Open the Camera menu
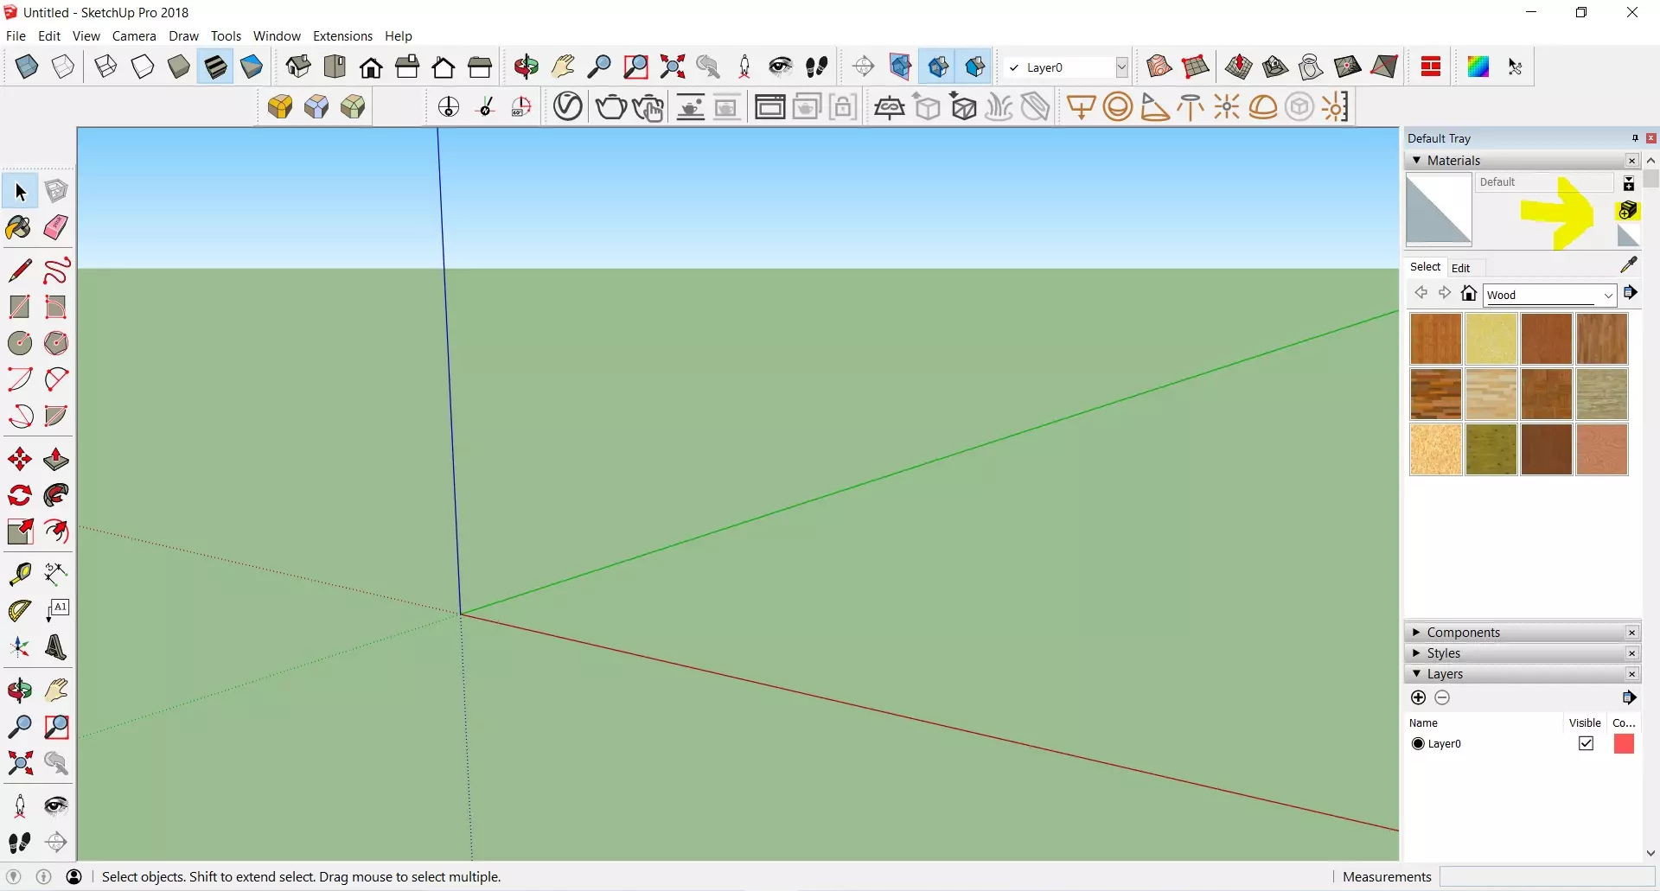Viewport: 1660px width, 891px height. (134, 36)
